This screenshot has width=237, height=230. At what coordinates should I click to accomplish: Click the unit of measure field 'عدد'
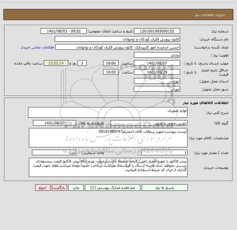pyautogui.click(x=54, y=153)
